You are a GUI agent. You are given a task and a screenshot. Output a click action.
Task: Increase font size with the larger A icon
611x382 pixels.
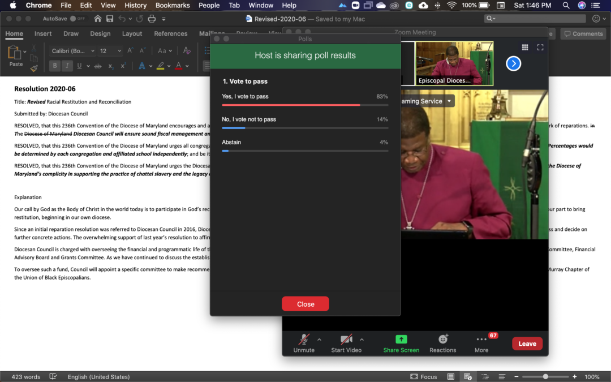pos(130,51)
